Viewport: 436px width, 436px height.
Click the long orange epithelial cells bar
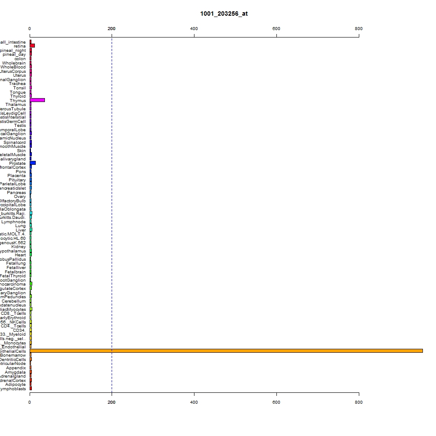[x=226, y=351]
